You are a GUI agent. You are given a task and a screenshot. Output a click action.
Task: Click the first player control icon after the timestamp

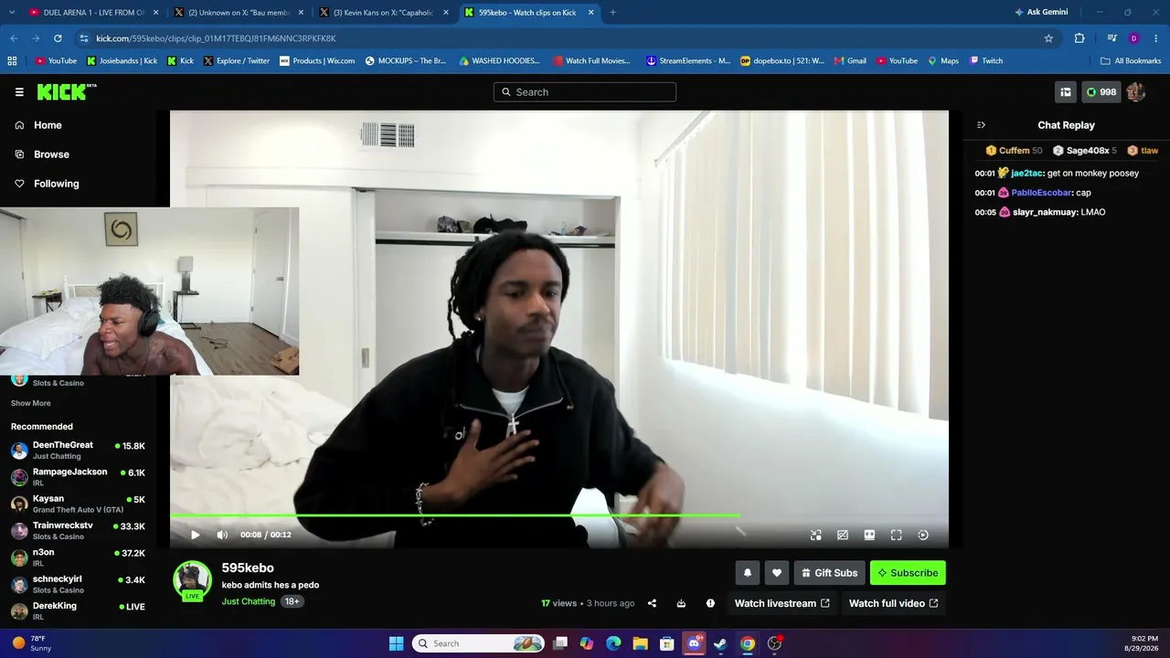(815, 535)
